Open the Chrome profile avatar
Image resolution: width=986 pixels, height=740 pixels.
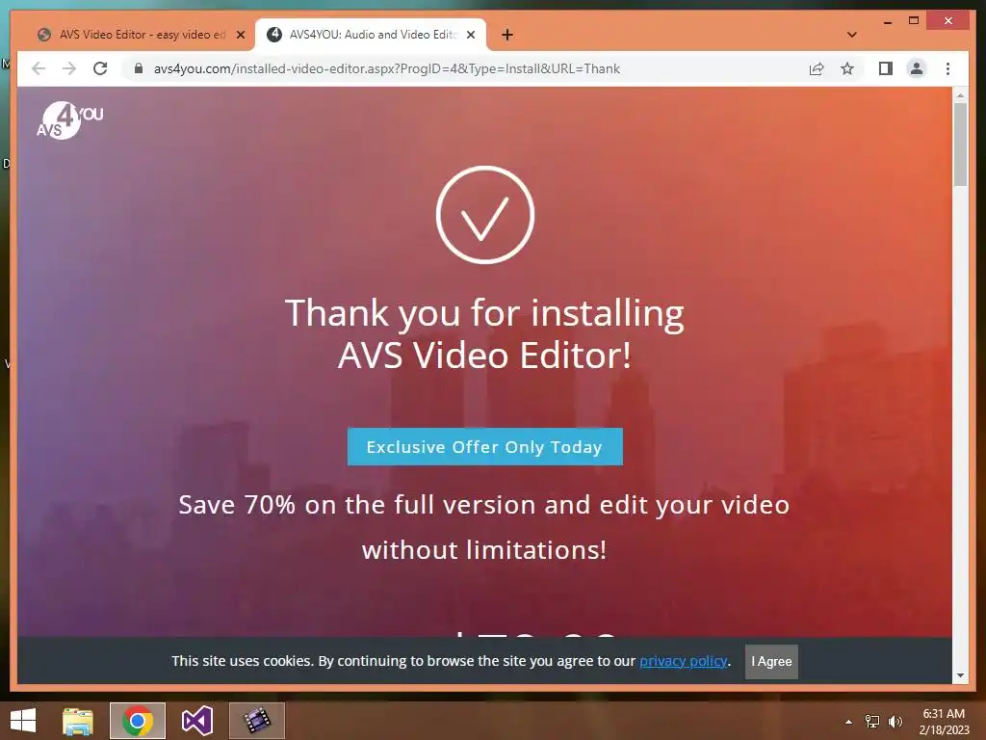[x=917, y=68]
